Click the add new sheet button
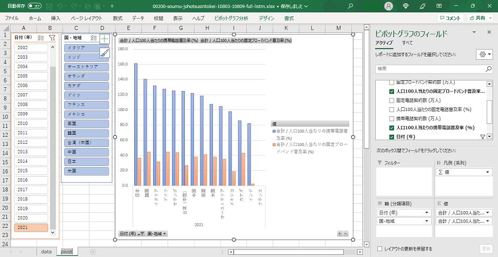 tap(93, 252)
